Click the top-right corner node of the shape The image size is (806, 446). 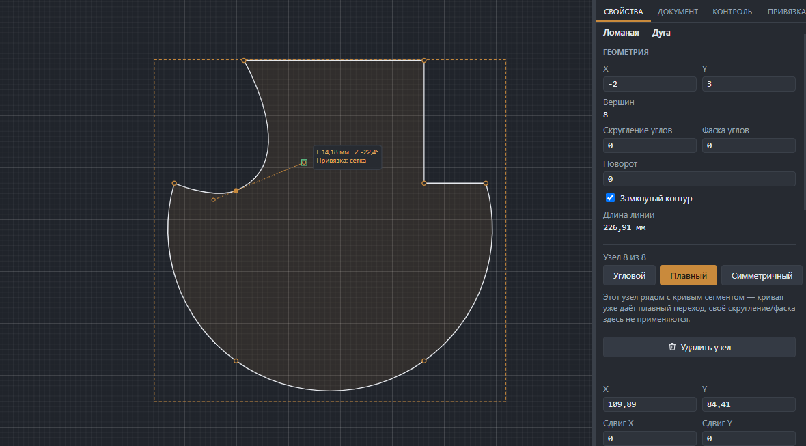click(424, 61)
